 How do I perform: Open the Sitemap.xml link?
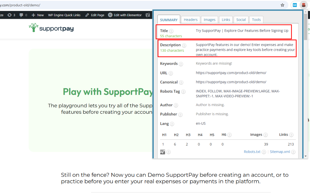(x=280, y=152)
